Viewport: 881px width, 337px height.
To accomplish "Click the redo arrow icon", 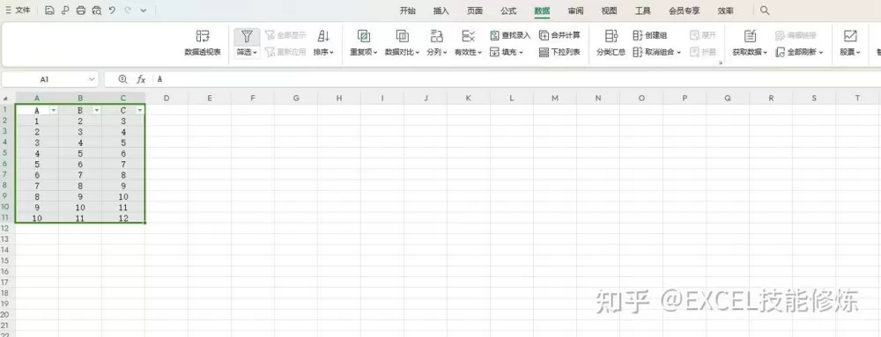I will coord(128,10).
